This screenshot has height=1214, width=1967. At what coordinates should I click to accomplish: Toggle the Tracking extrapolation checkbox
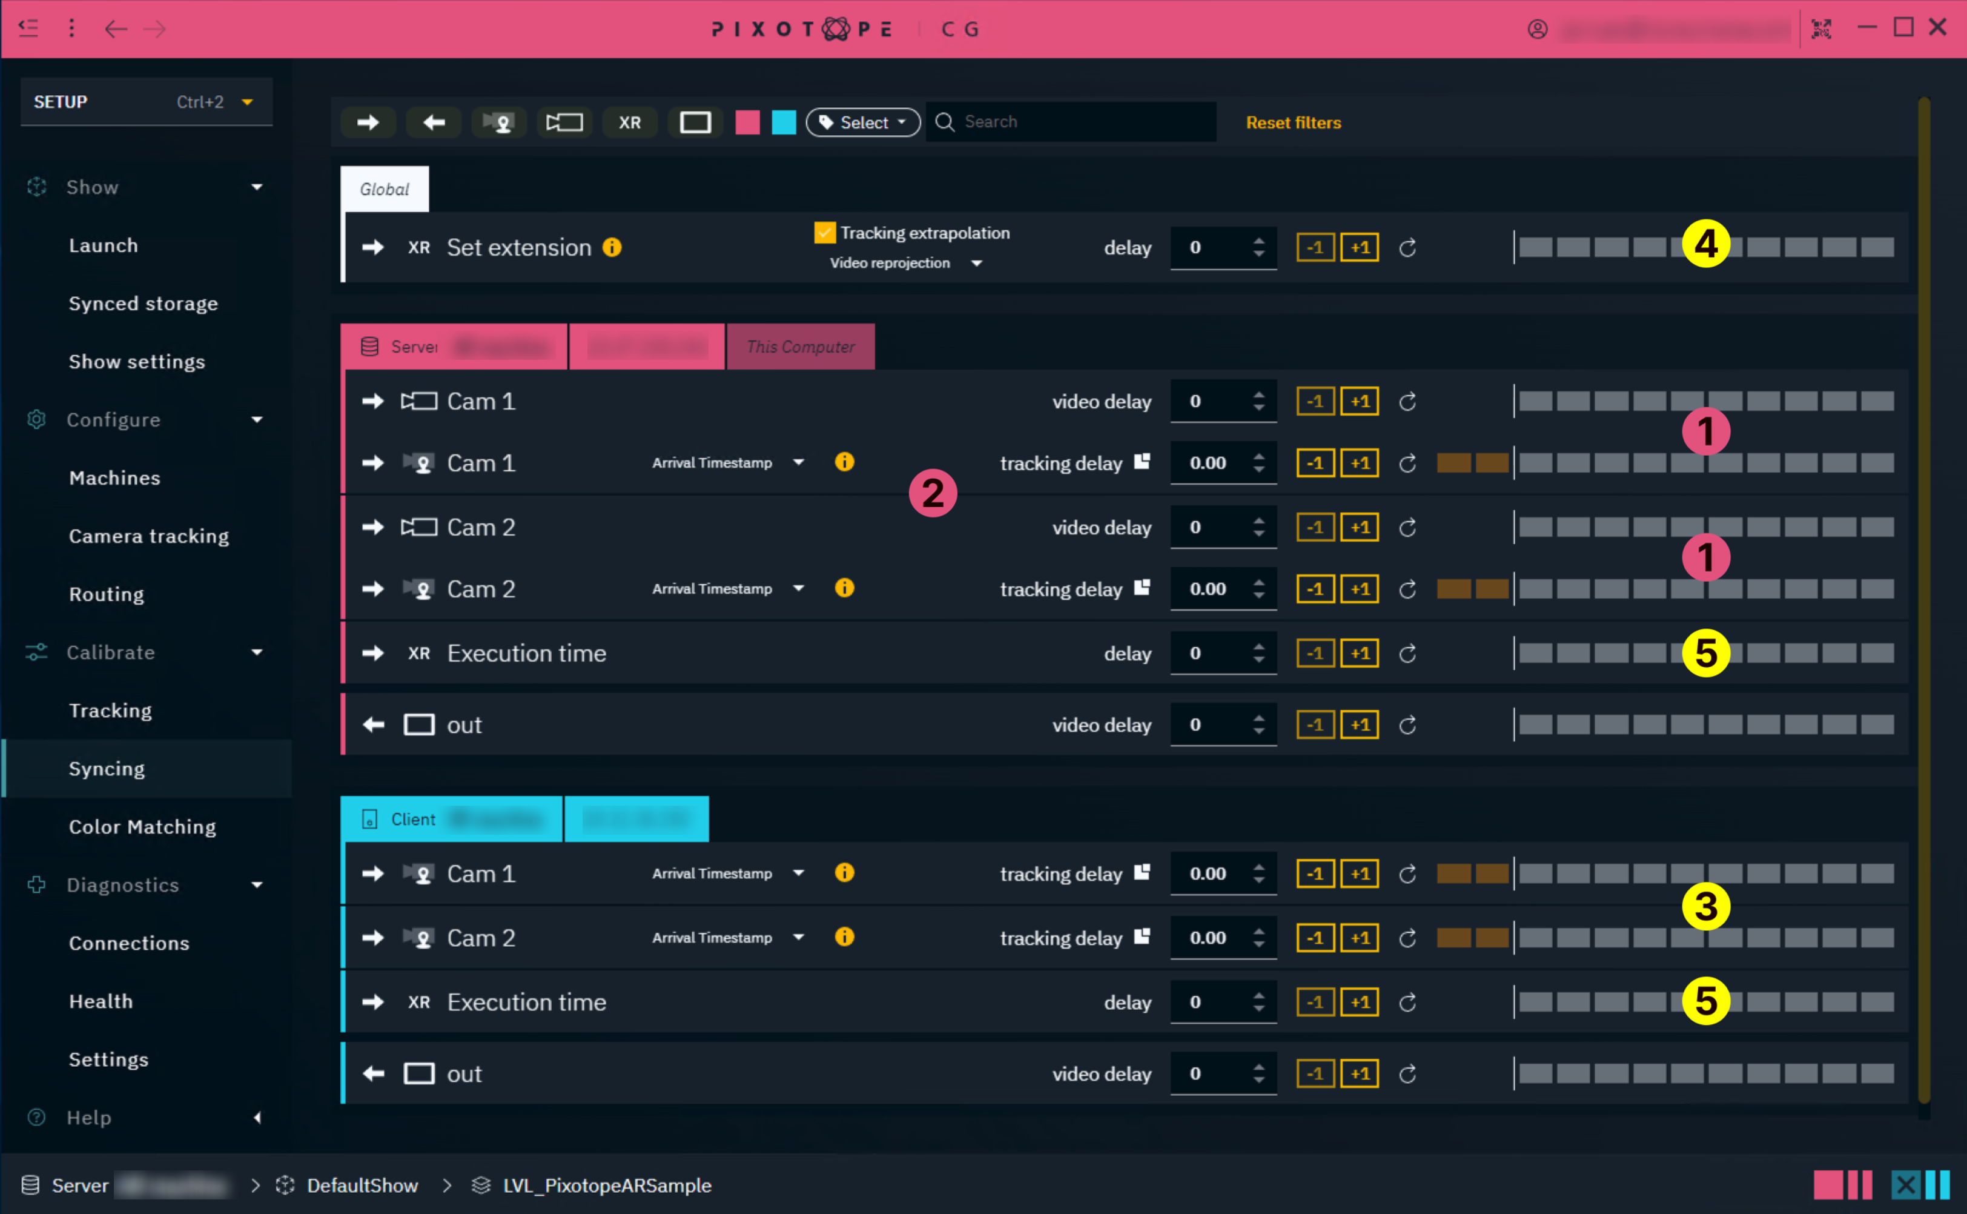pos(824,233)
